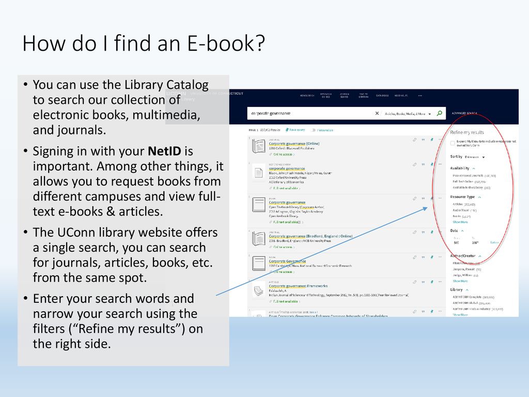
Task: Filter results by Peer-reviewed Journals
Action: pos(474,176)
